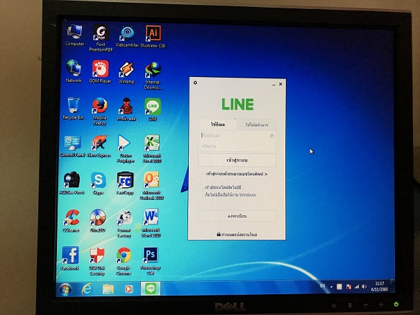Image resolution: width=420 pixels, height=315 pixels.
Task: Select the Skype desktop shortcut
Action: click(x=99, y=183)
